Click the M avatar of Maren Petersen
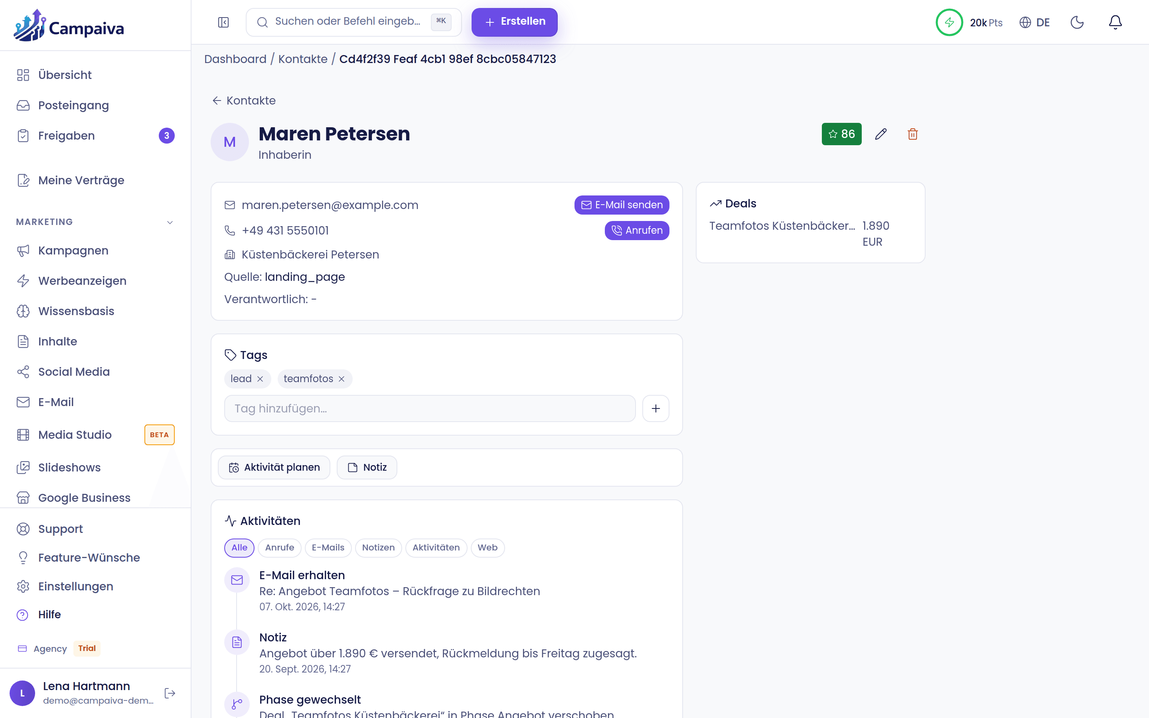Image resolution: width=1149 pixels, height=718 pixels. click(x=230, y=142)
